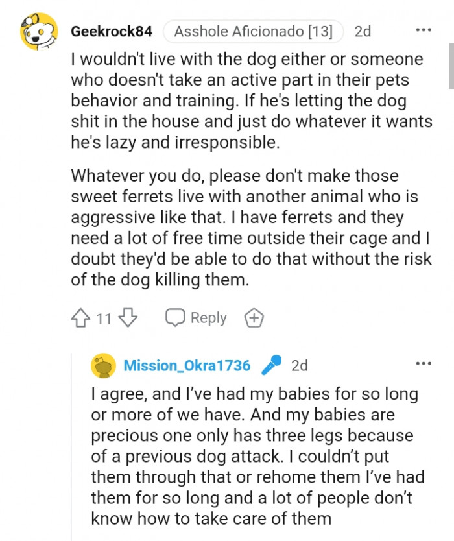The height and width of the screenshot is (541, 454).
Task: Toggle an upvote on Geekrock84's comment
Action: click(80, 318)
